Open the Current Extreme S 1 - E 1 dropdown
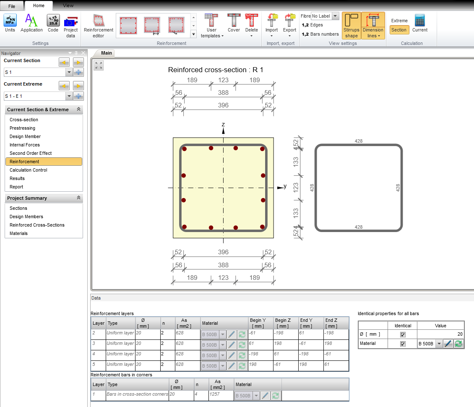The height and width of the screenshot is (407, 474). (x=69, y=96)
